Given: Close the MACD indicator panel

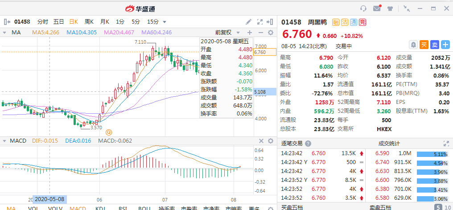Looking at the screenshot, I should [x=261, y=141].
